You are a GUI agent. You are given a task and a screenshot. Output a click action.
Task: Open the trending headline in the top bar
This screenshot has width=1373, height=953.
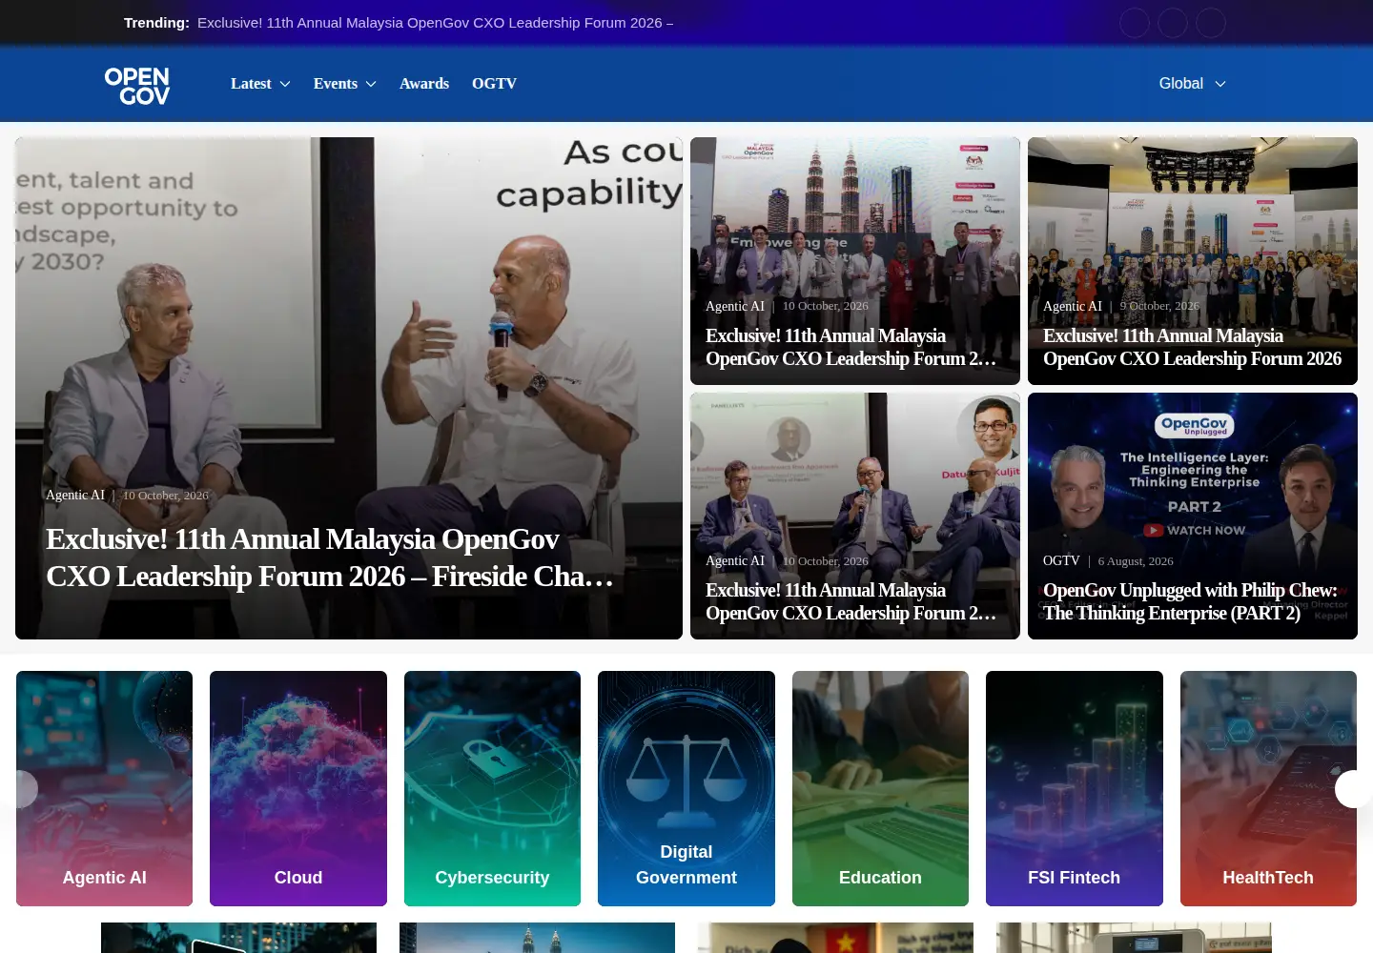435,23
